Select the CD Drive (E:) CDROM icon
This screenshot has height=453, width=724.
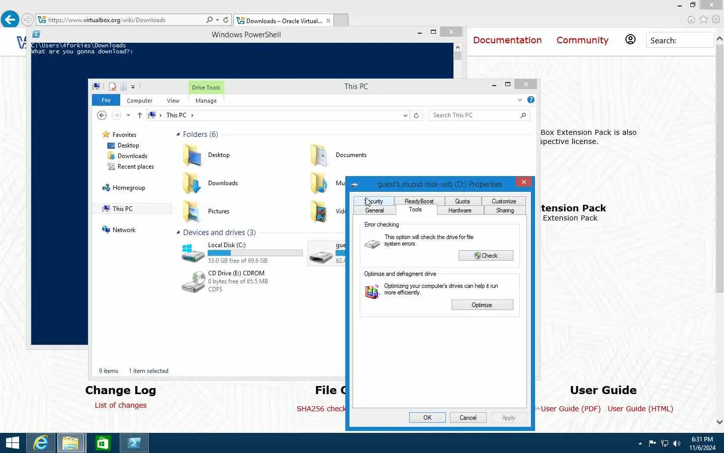tap(193, 281)
